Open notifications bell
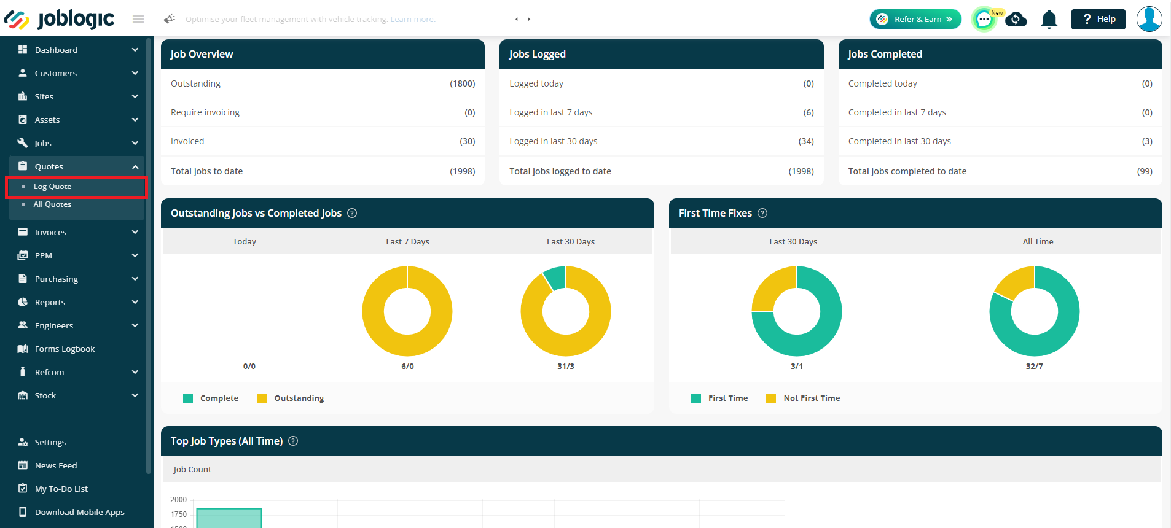The width and height of the screenshot is (1171, 528). (1049, 20)
